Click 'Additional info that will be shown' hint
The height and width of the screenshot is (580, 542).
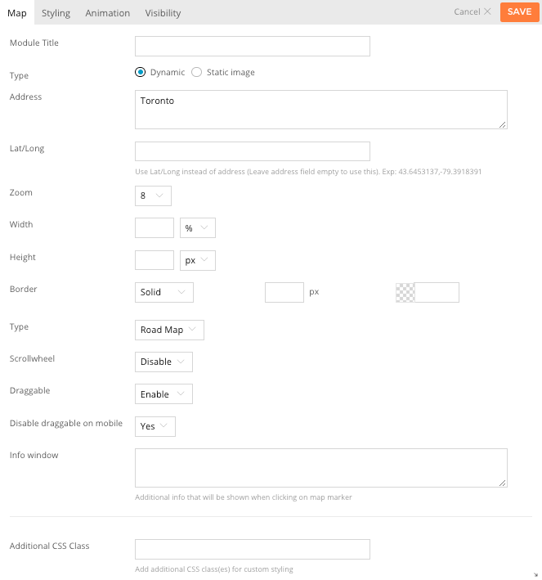click(244, 497)
